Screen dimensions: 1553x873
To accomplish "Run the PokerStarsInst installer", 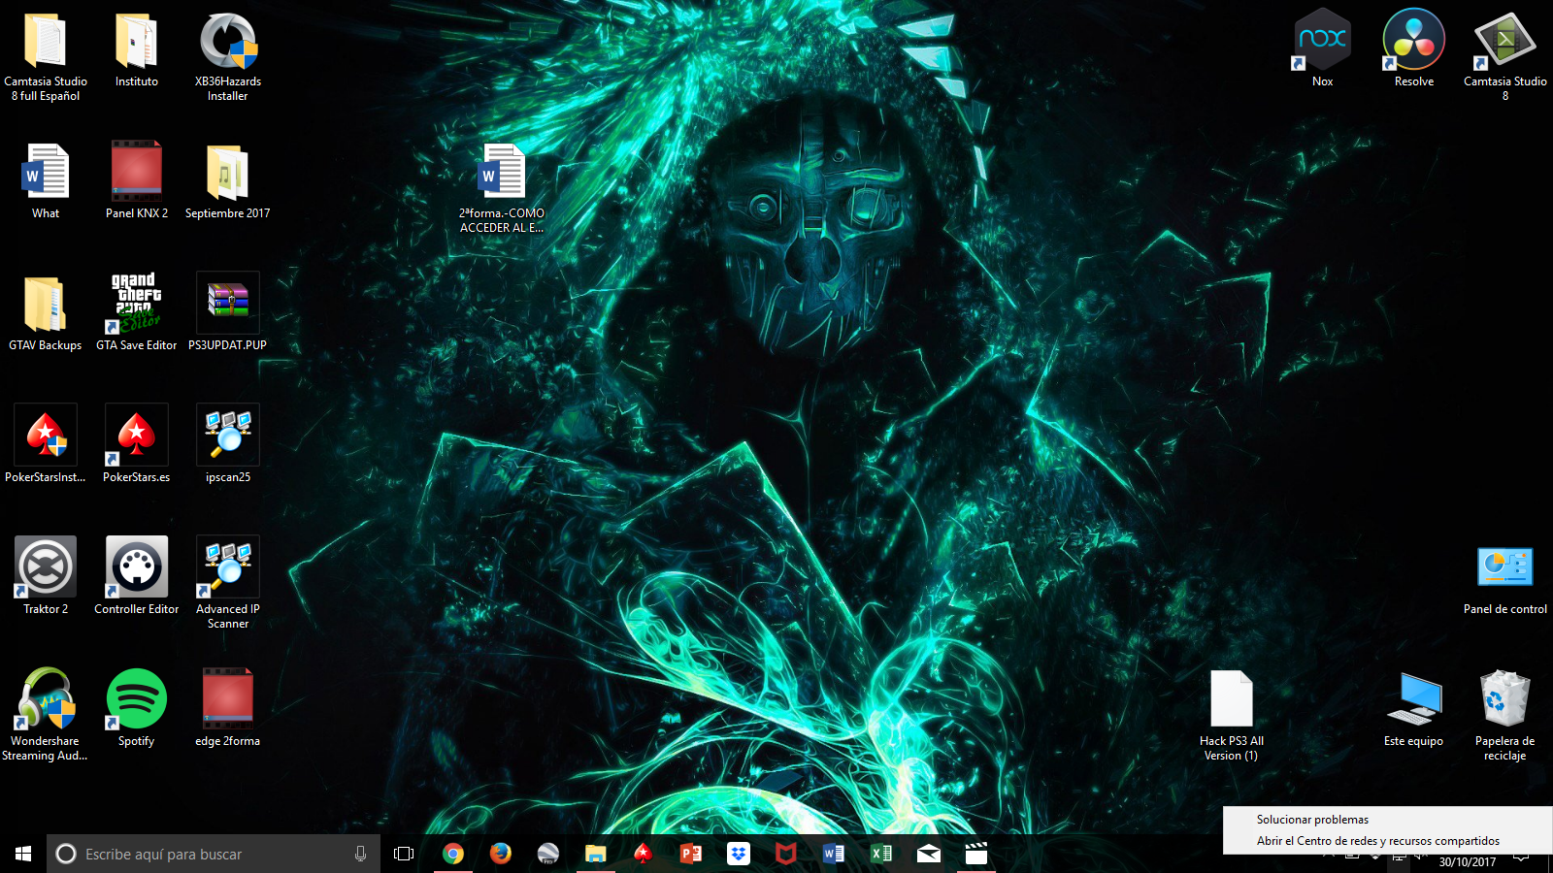I will pyautogui.click(x=46, y=445).
